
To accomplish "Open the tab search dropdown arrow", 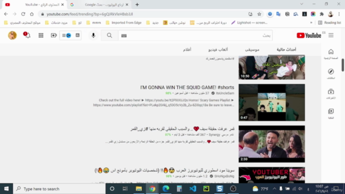I will [x=302, y=4].
